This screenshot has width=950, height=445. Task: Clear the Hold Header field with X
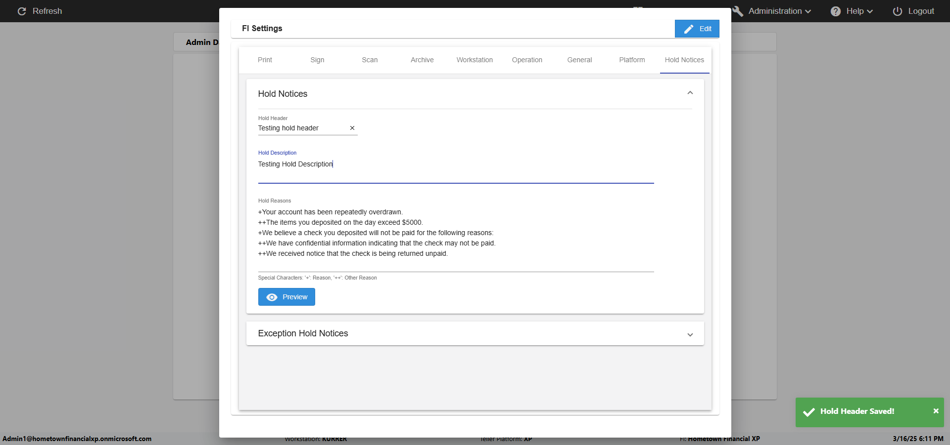[x=352, y=128]
